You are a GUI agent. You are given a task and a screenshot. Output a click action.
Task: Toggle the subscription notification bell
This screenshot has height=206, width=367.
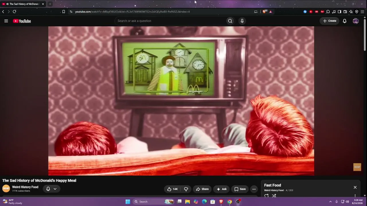coord(48,189)
